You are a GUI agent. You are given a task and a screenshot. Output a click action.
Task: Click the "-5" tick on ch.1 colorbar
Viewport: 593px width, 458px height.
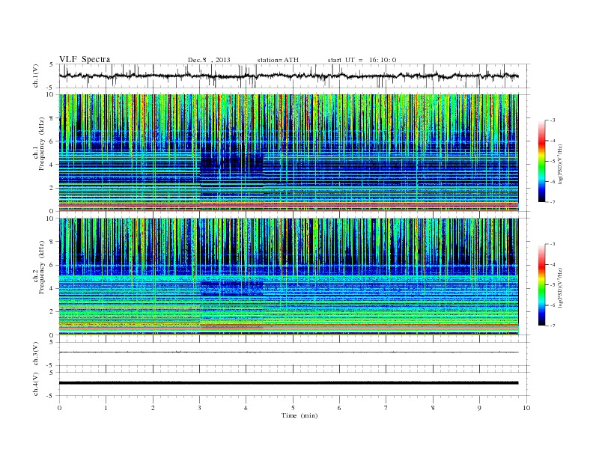point(552,162)
